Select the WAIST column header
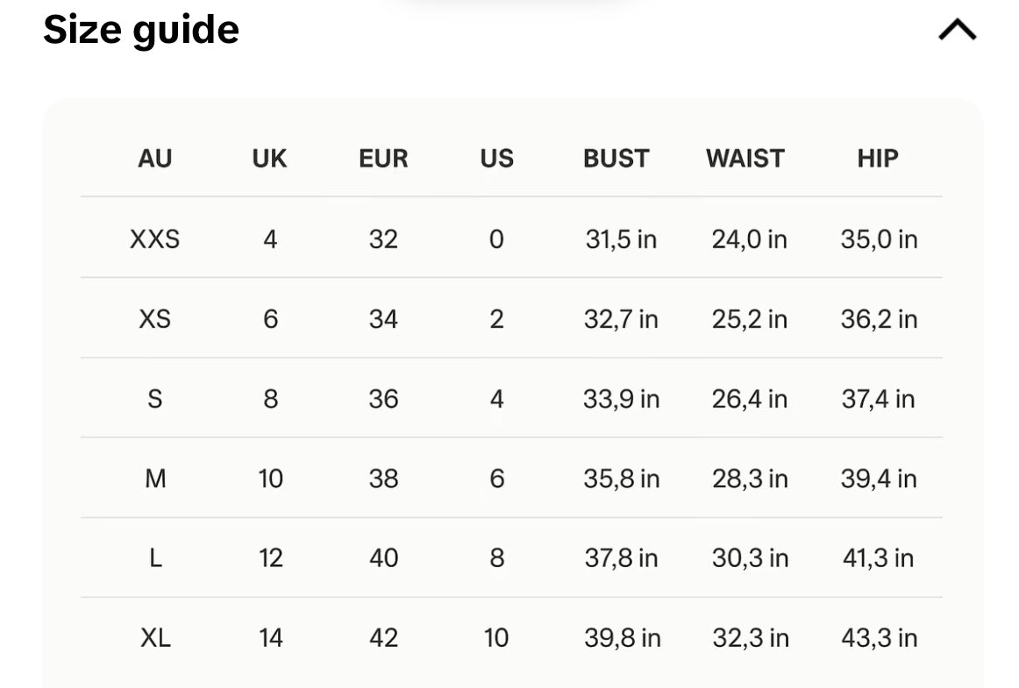This screenshot has height=688, width=1019. pos(745,159)
